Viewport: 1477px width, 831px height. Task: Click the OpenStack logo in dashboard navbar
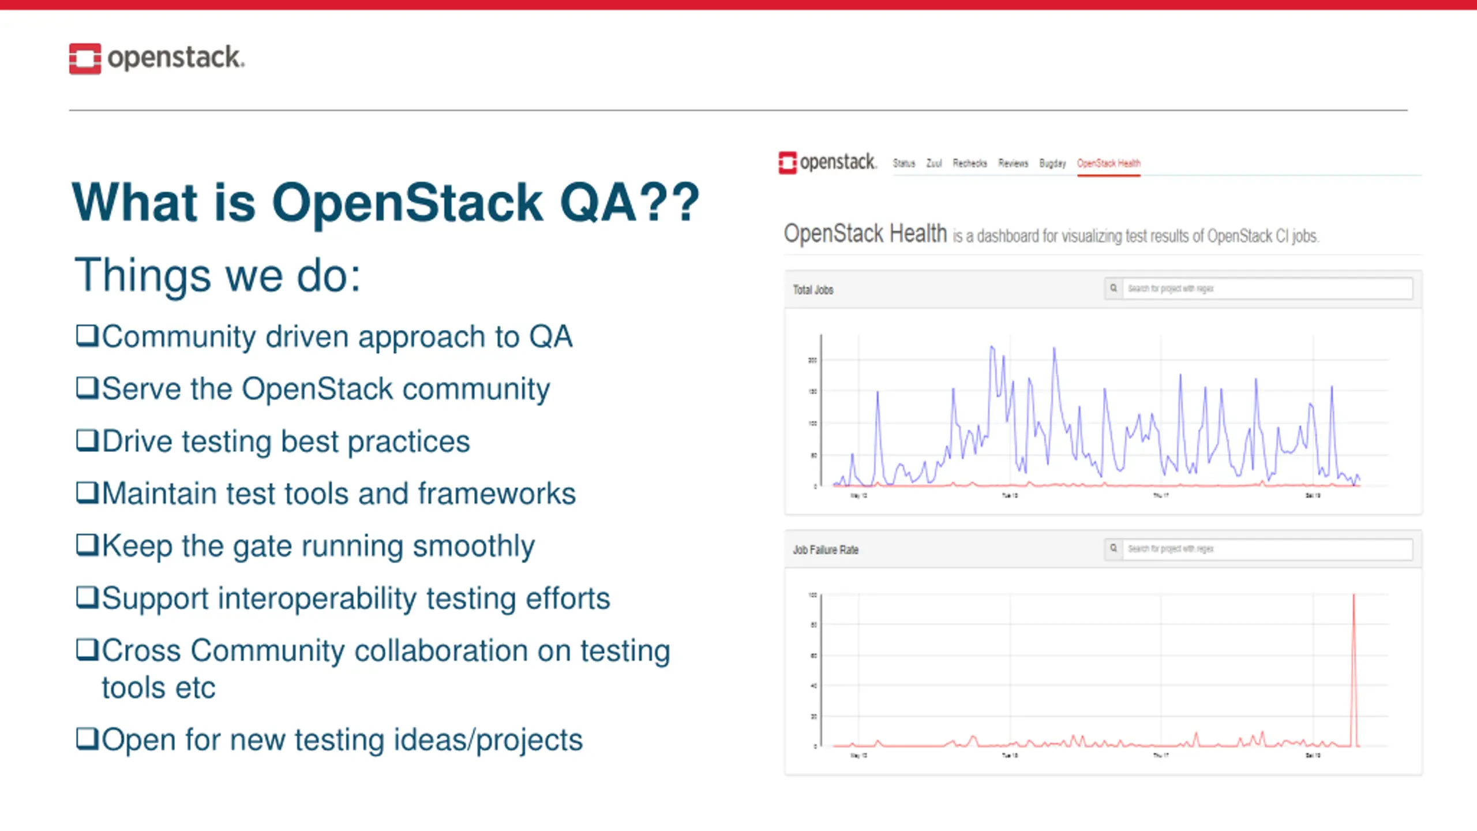[828, 162]
